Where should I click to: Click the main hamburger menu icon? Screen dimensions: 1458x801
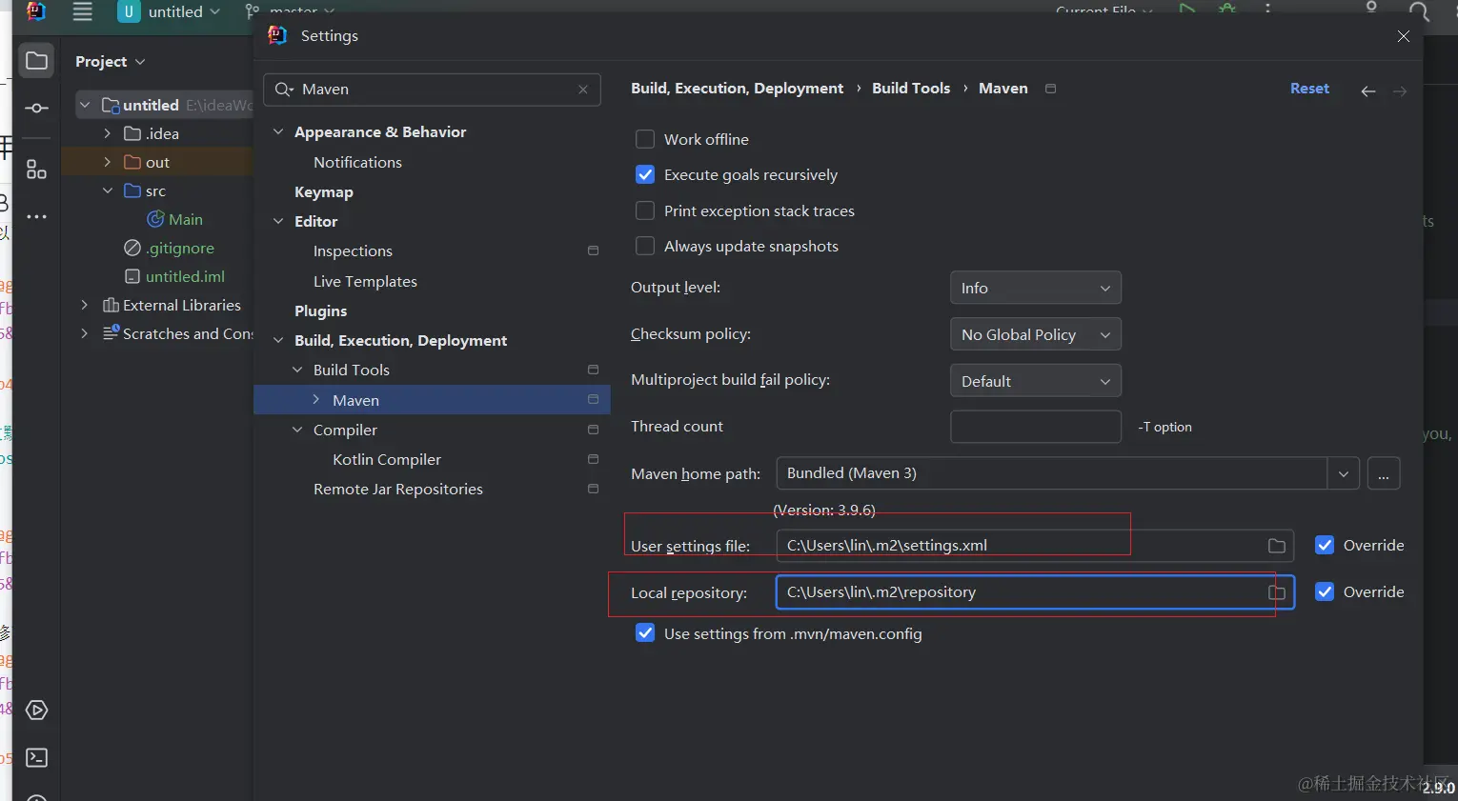point(83,12)
